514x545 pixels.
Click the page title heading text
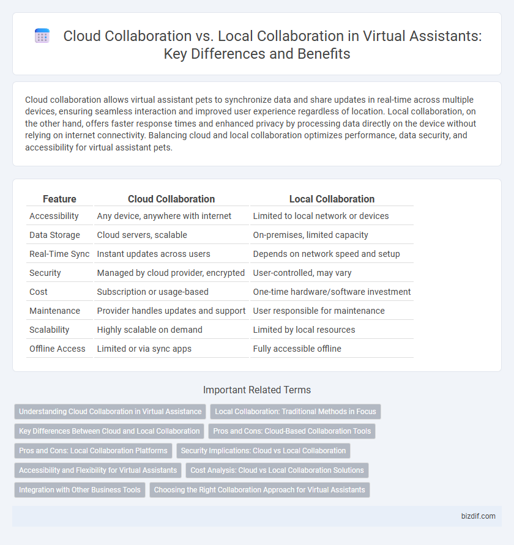click(x=272, y=45)
